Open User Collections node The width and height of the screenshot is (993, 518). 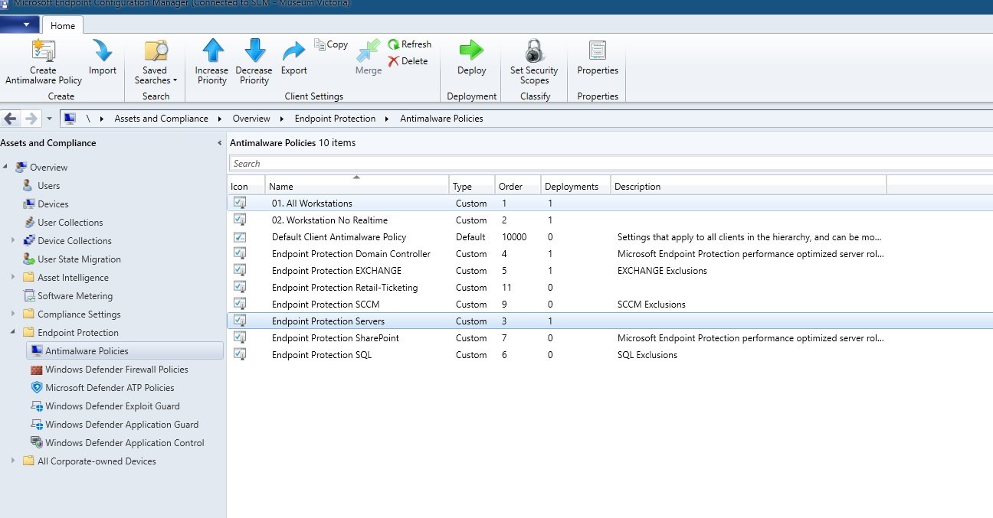[70, 223]
